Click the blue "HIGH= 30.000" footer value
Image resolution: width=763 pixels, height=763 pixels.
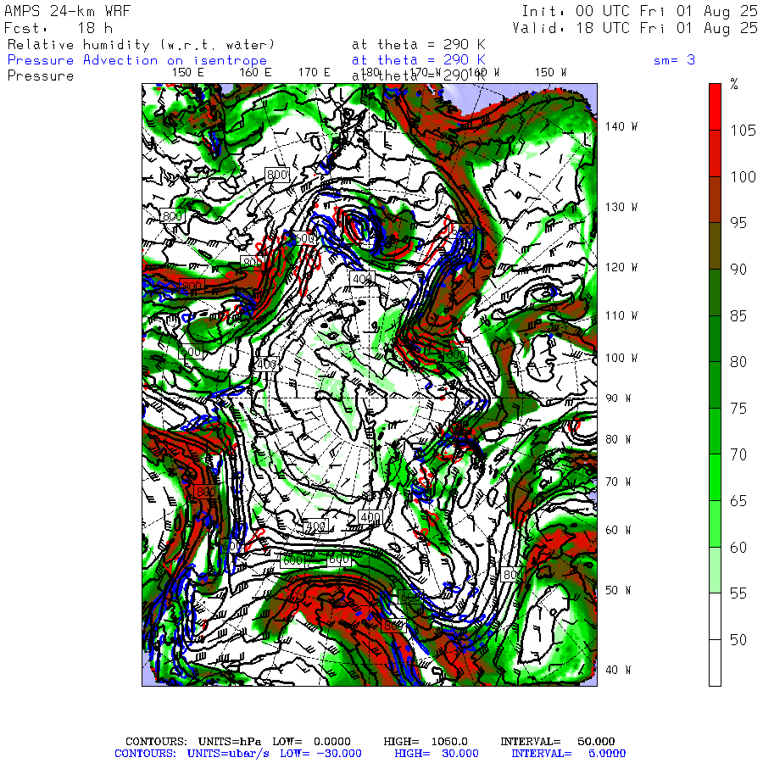[437, 754]
